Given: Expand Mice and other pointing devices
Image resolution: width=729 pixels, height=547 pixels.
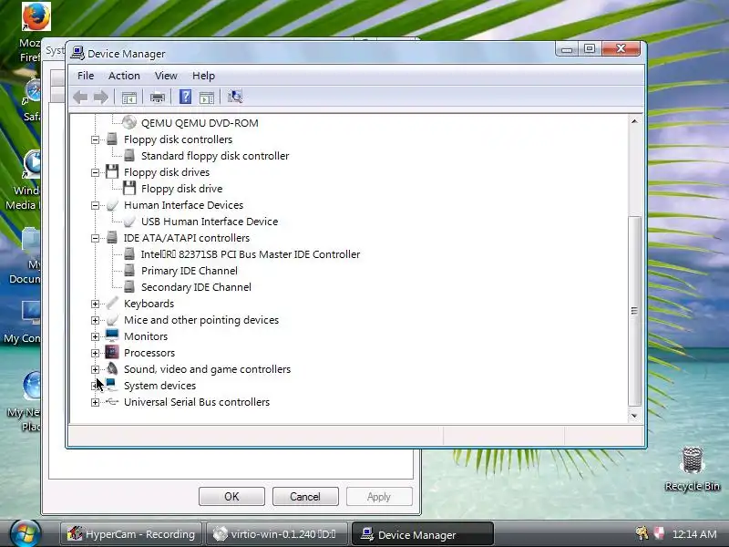Looking at the screenshot, I should (x=95, y=320).
